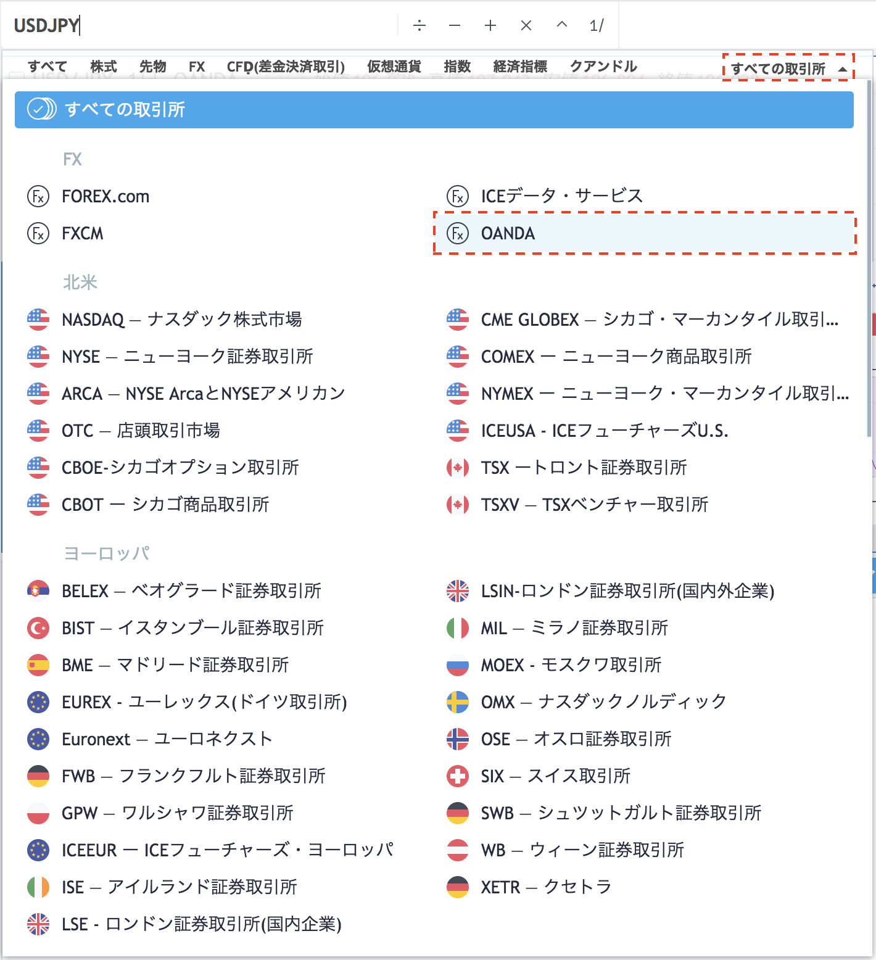Screen dimensions: 876x960
Task: Select SIX スイス取引所
Action: [644, 776]
